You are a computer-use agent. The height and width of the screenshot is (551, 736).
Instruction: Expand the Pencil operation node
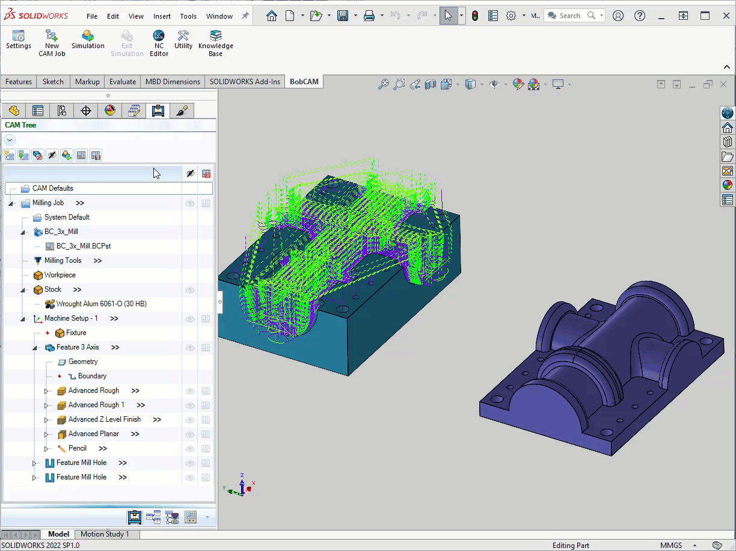click(x=47, y=449)
